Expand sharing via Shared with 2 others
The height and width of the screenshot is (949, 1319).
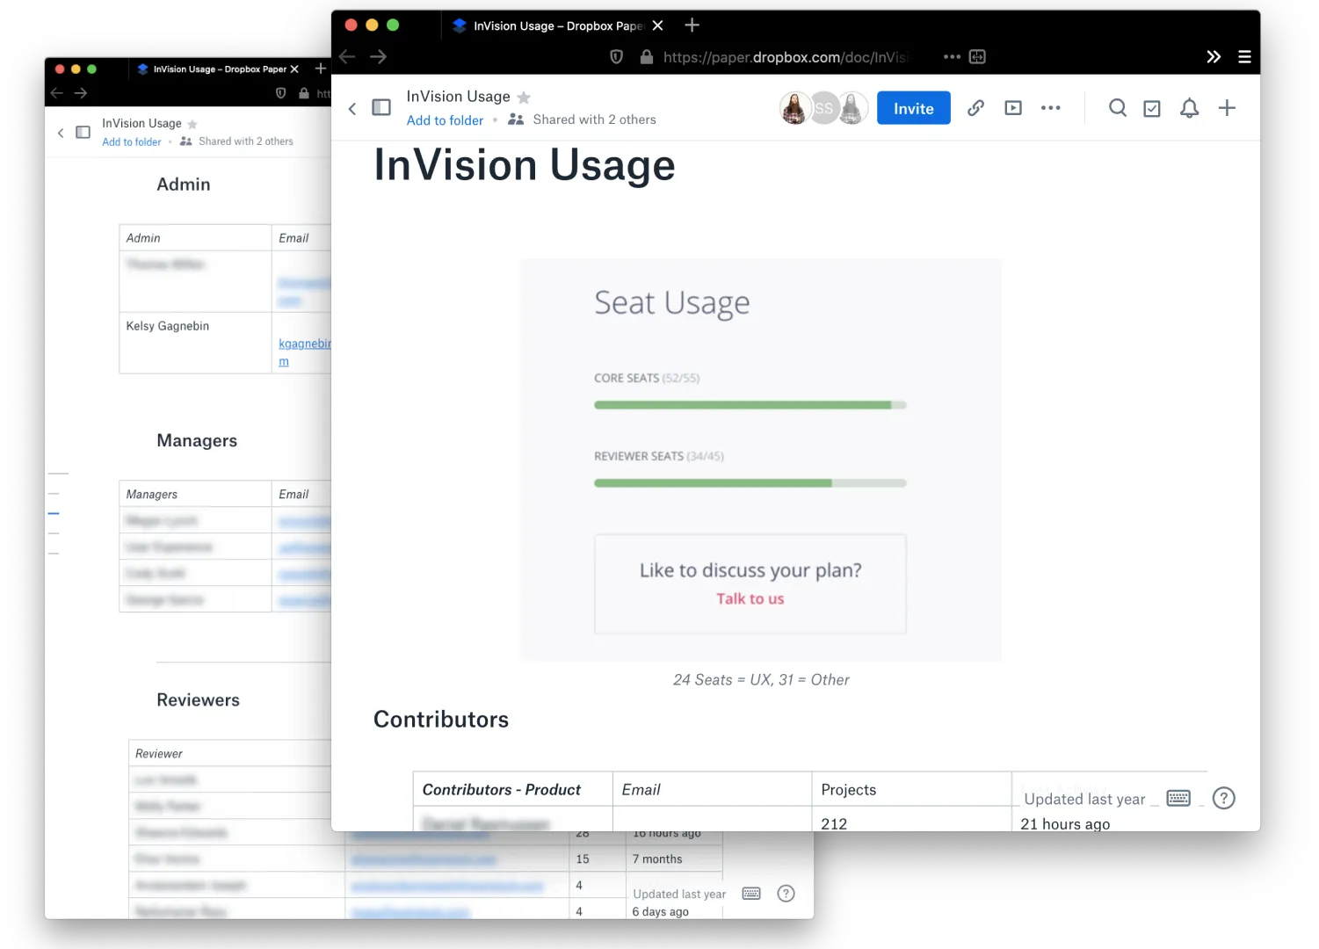(594, 119)
